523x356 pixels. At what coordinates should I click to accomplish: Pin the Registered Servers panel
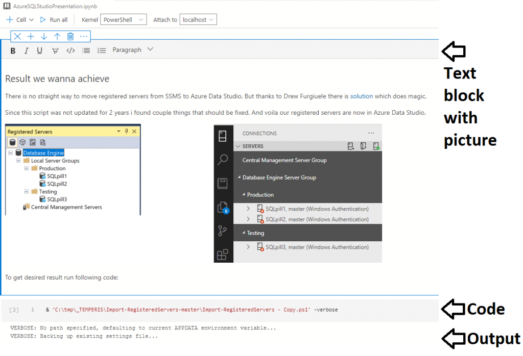click(x=127, y=131)
